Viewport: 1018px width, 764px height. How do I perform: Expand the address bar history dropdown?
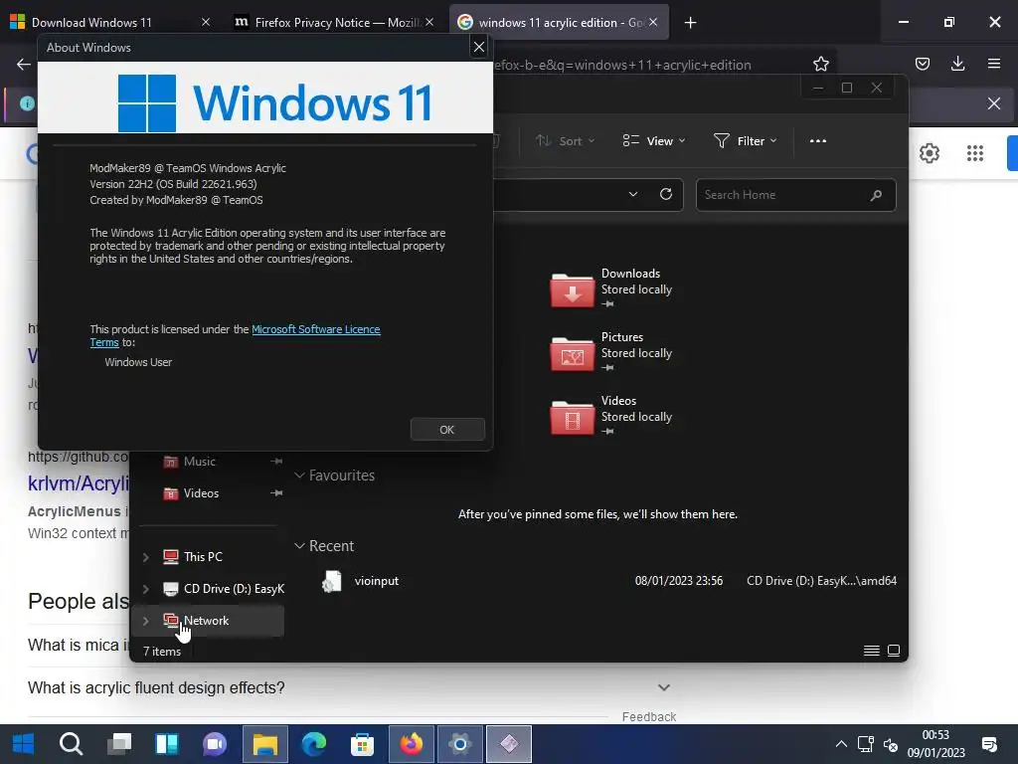(x=633, y=194)
